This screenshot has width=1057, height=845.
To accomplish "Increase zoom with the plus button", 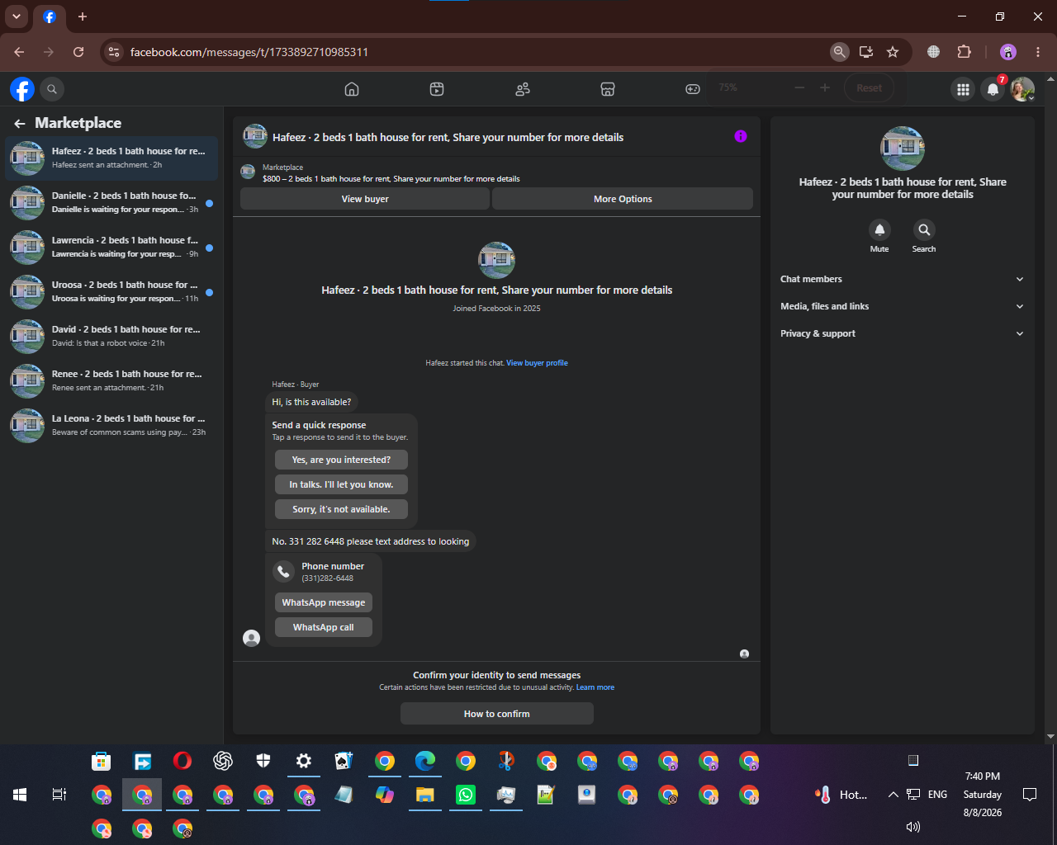I will 824,87.
